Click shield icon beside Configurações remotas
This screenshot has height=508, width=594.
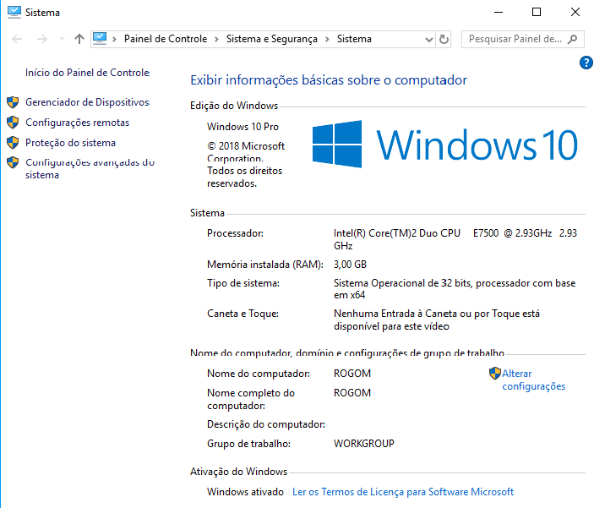[x=13, y=122]
